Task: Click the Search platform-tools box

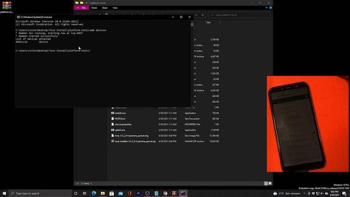Action: [240, 15]
